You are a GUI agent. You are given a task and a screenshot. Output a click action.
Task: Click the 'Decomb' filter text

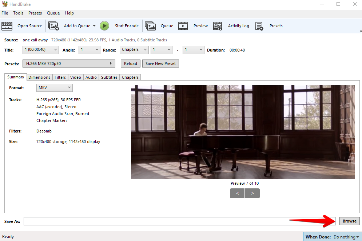(44, 131)
